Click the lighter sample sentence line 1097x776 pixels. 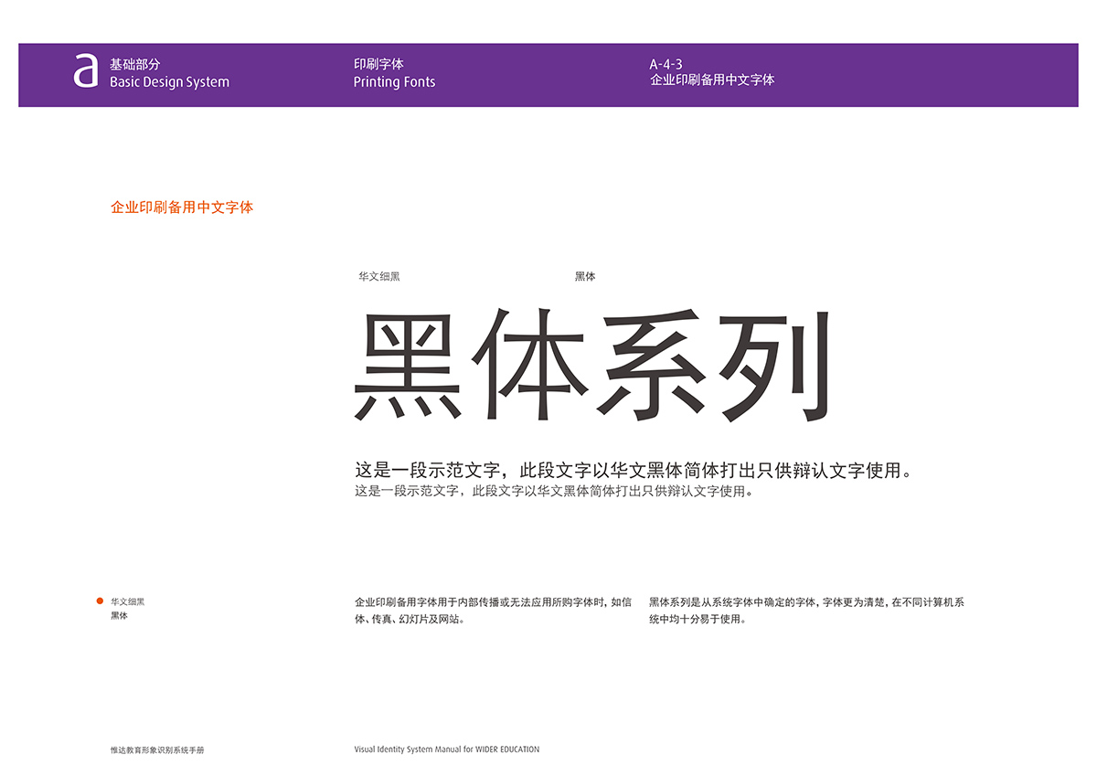click(x=554, y=492)
